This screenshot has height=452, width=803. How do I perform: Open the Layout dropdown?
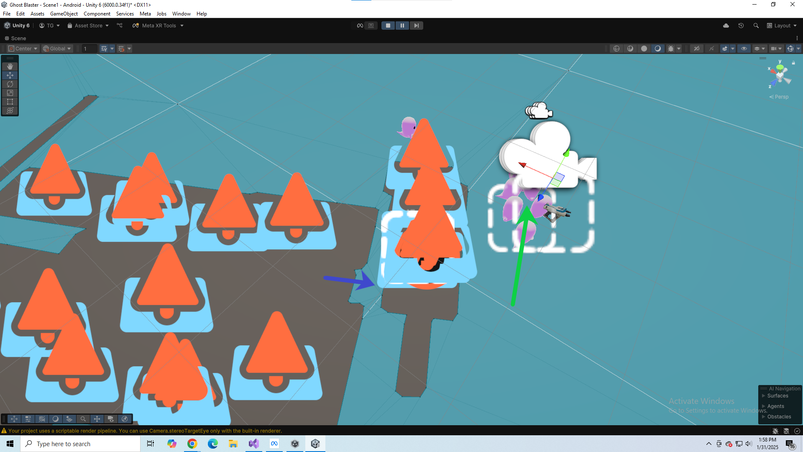pos(782,26)
